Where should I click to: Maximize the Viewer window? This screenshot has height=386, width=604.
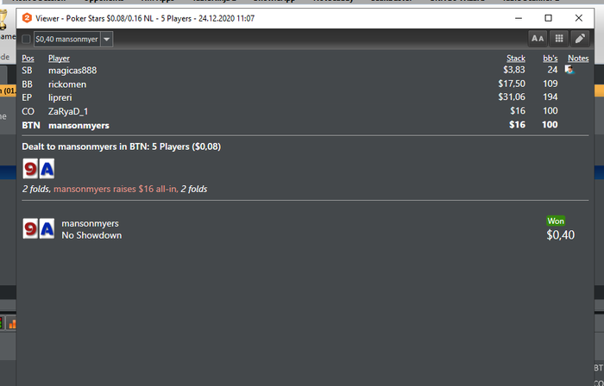click(x=548, y=18)
